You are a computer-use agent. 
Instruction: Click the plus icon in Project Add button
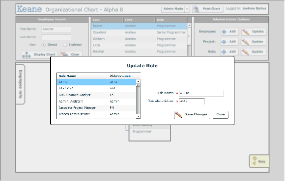point(224,42)
